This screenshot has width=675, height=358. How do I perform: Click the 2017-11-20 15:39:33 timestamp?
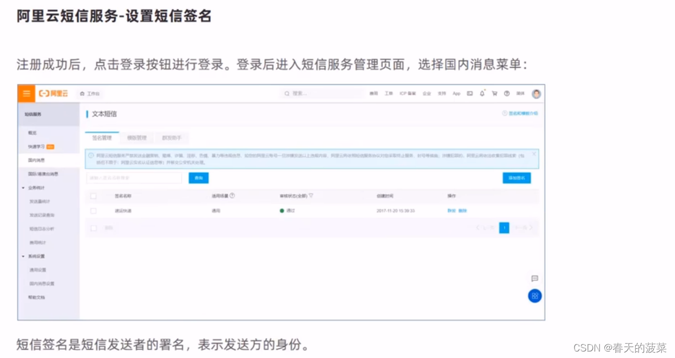(396, 210)
